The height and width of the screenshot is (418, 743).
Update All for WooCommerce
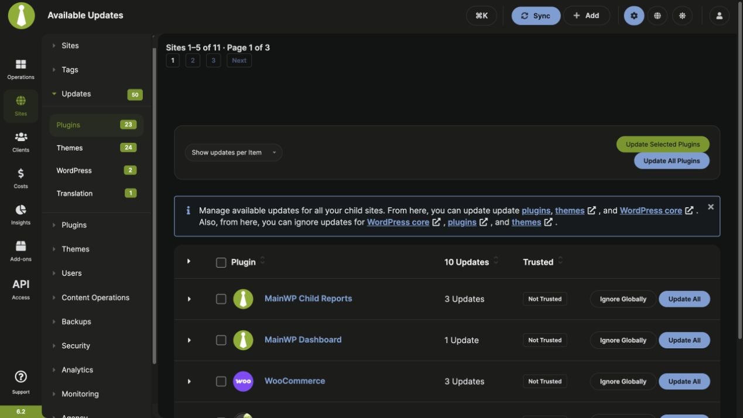pyautogui.click(x=684, y=381)
